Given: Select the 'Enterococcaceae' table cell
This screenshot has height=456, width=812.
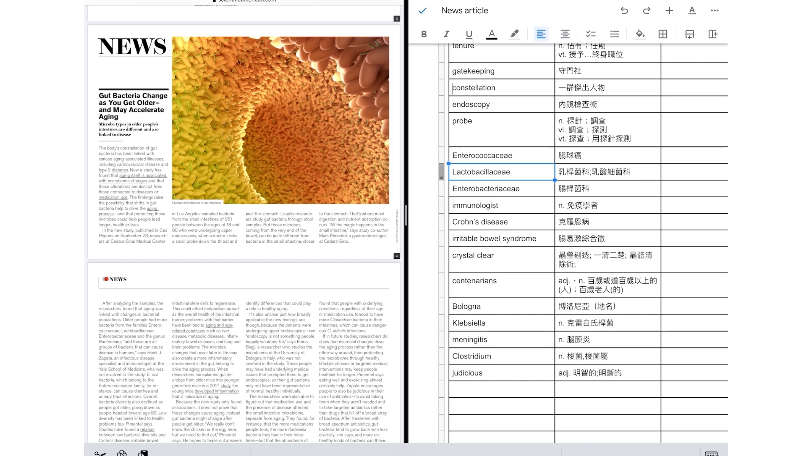Looking at the screenshot, I should [x=502, y=155].
